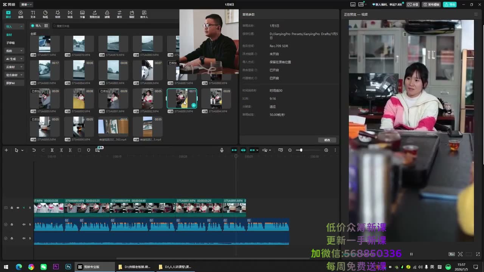Click the 导入 import button
The width and height of the screenshot is (484, 272).
point(36,26)
